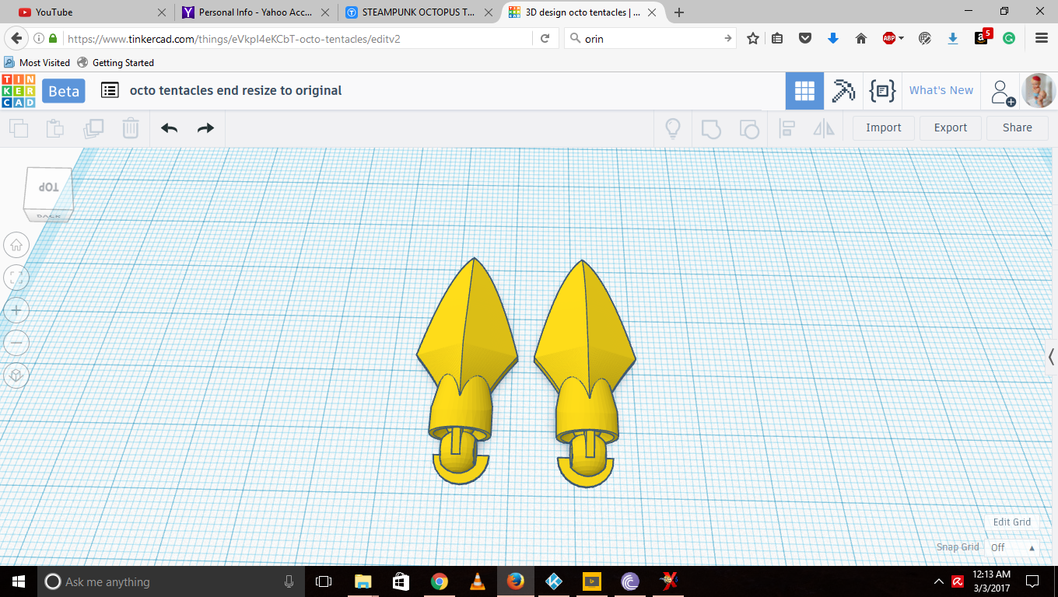Screen dimensions: 1058x597
Task: Bookmark this page with star icon
Action: (x=753, y=38)
